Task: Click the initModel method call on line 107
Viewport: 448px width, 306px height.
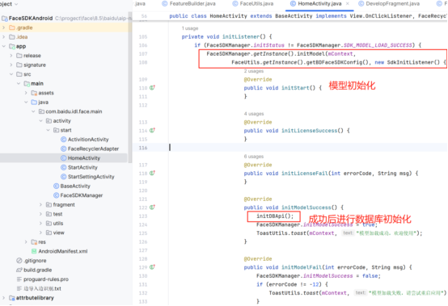Action: tap(311, 53)
